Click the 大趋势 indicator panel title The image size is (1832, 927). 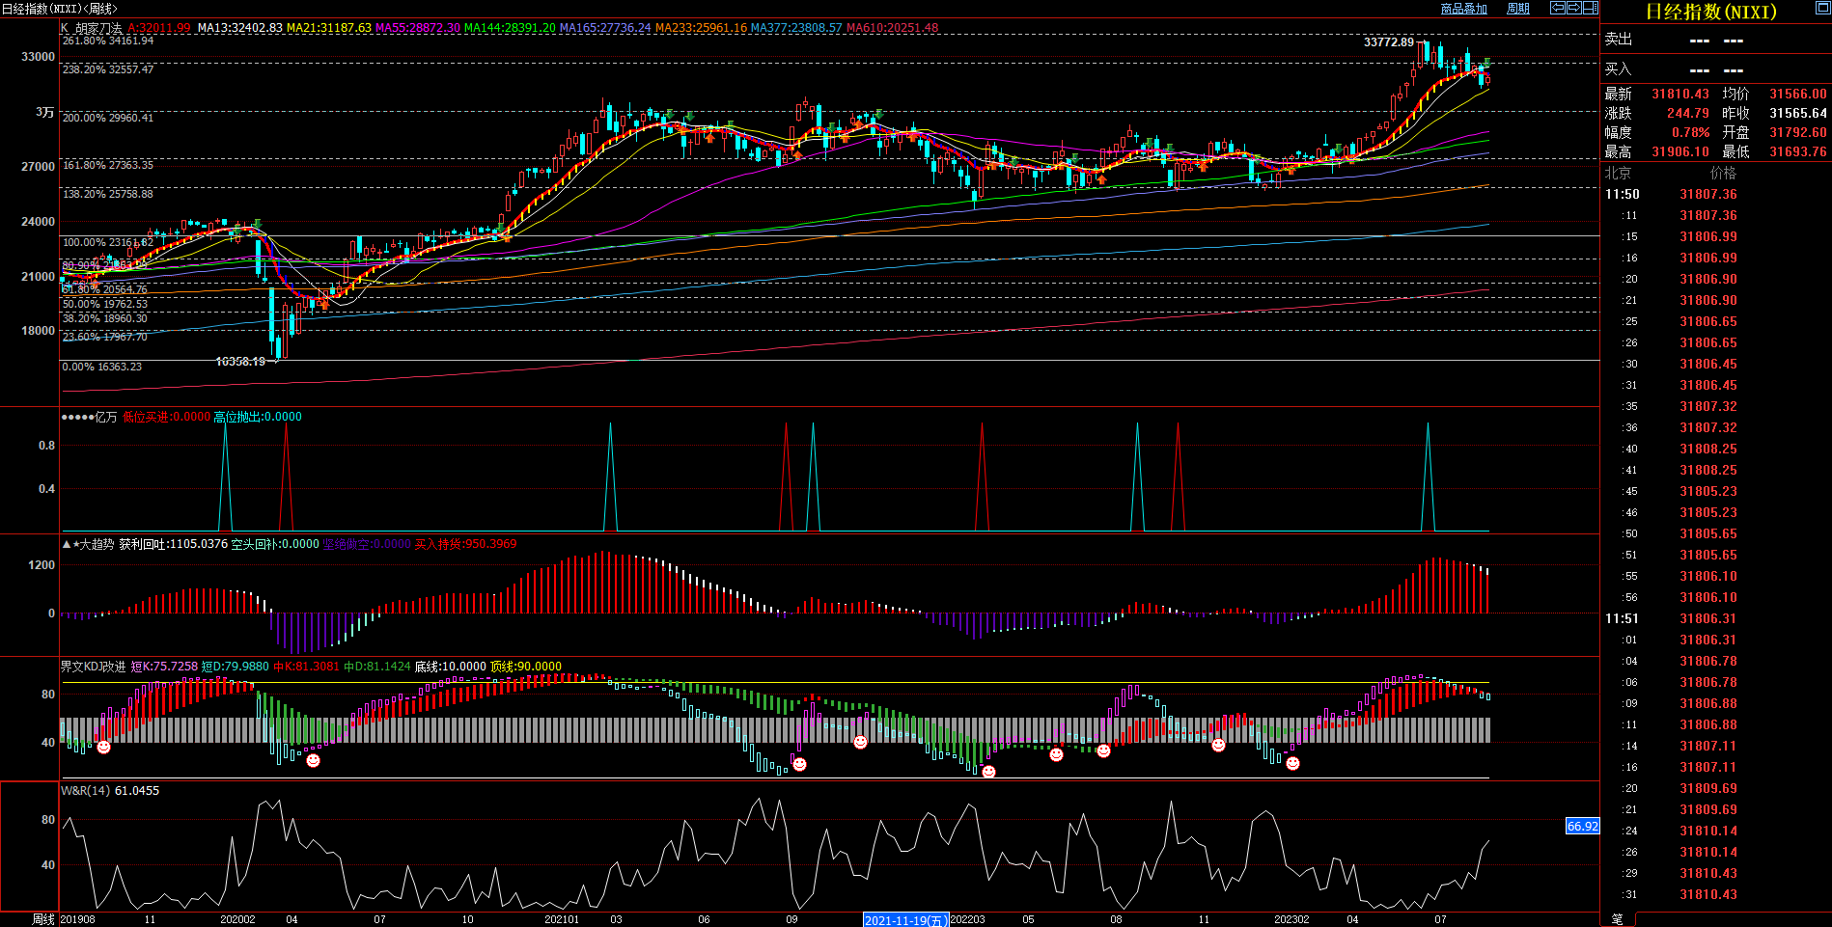pos(95,544)
